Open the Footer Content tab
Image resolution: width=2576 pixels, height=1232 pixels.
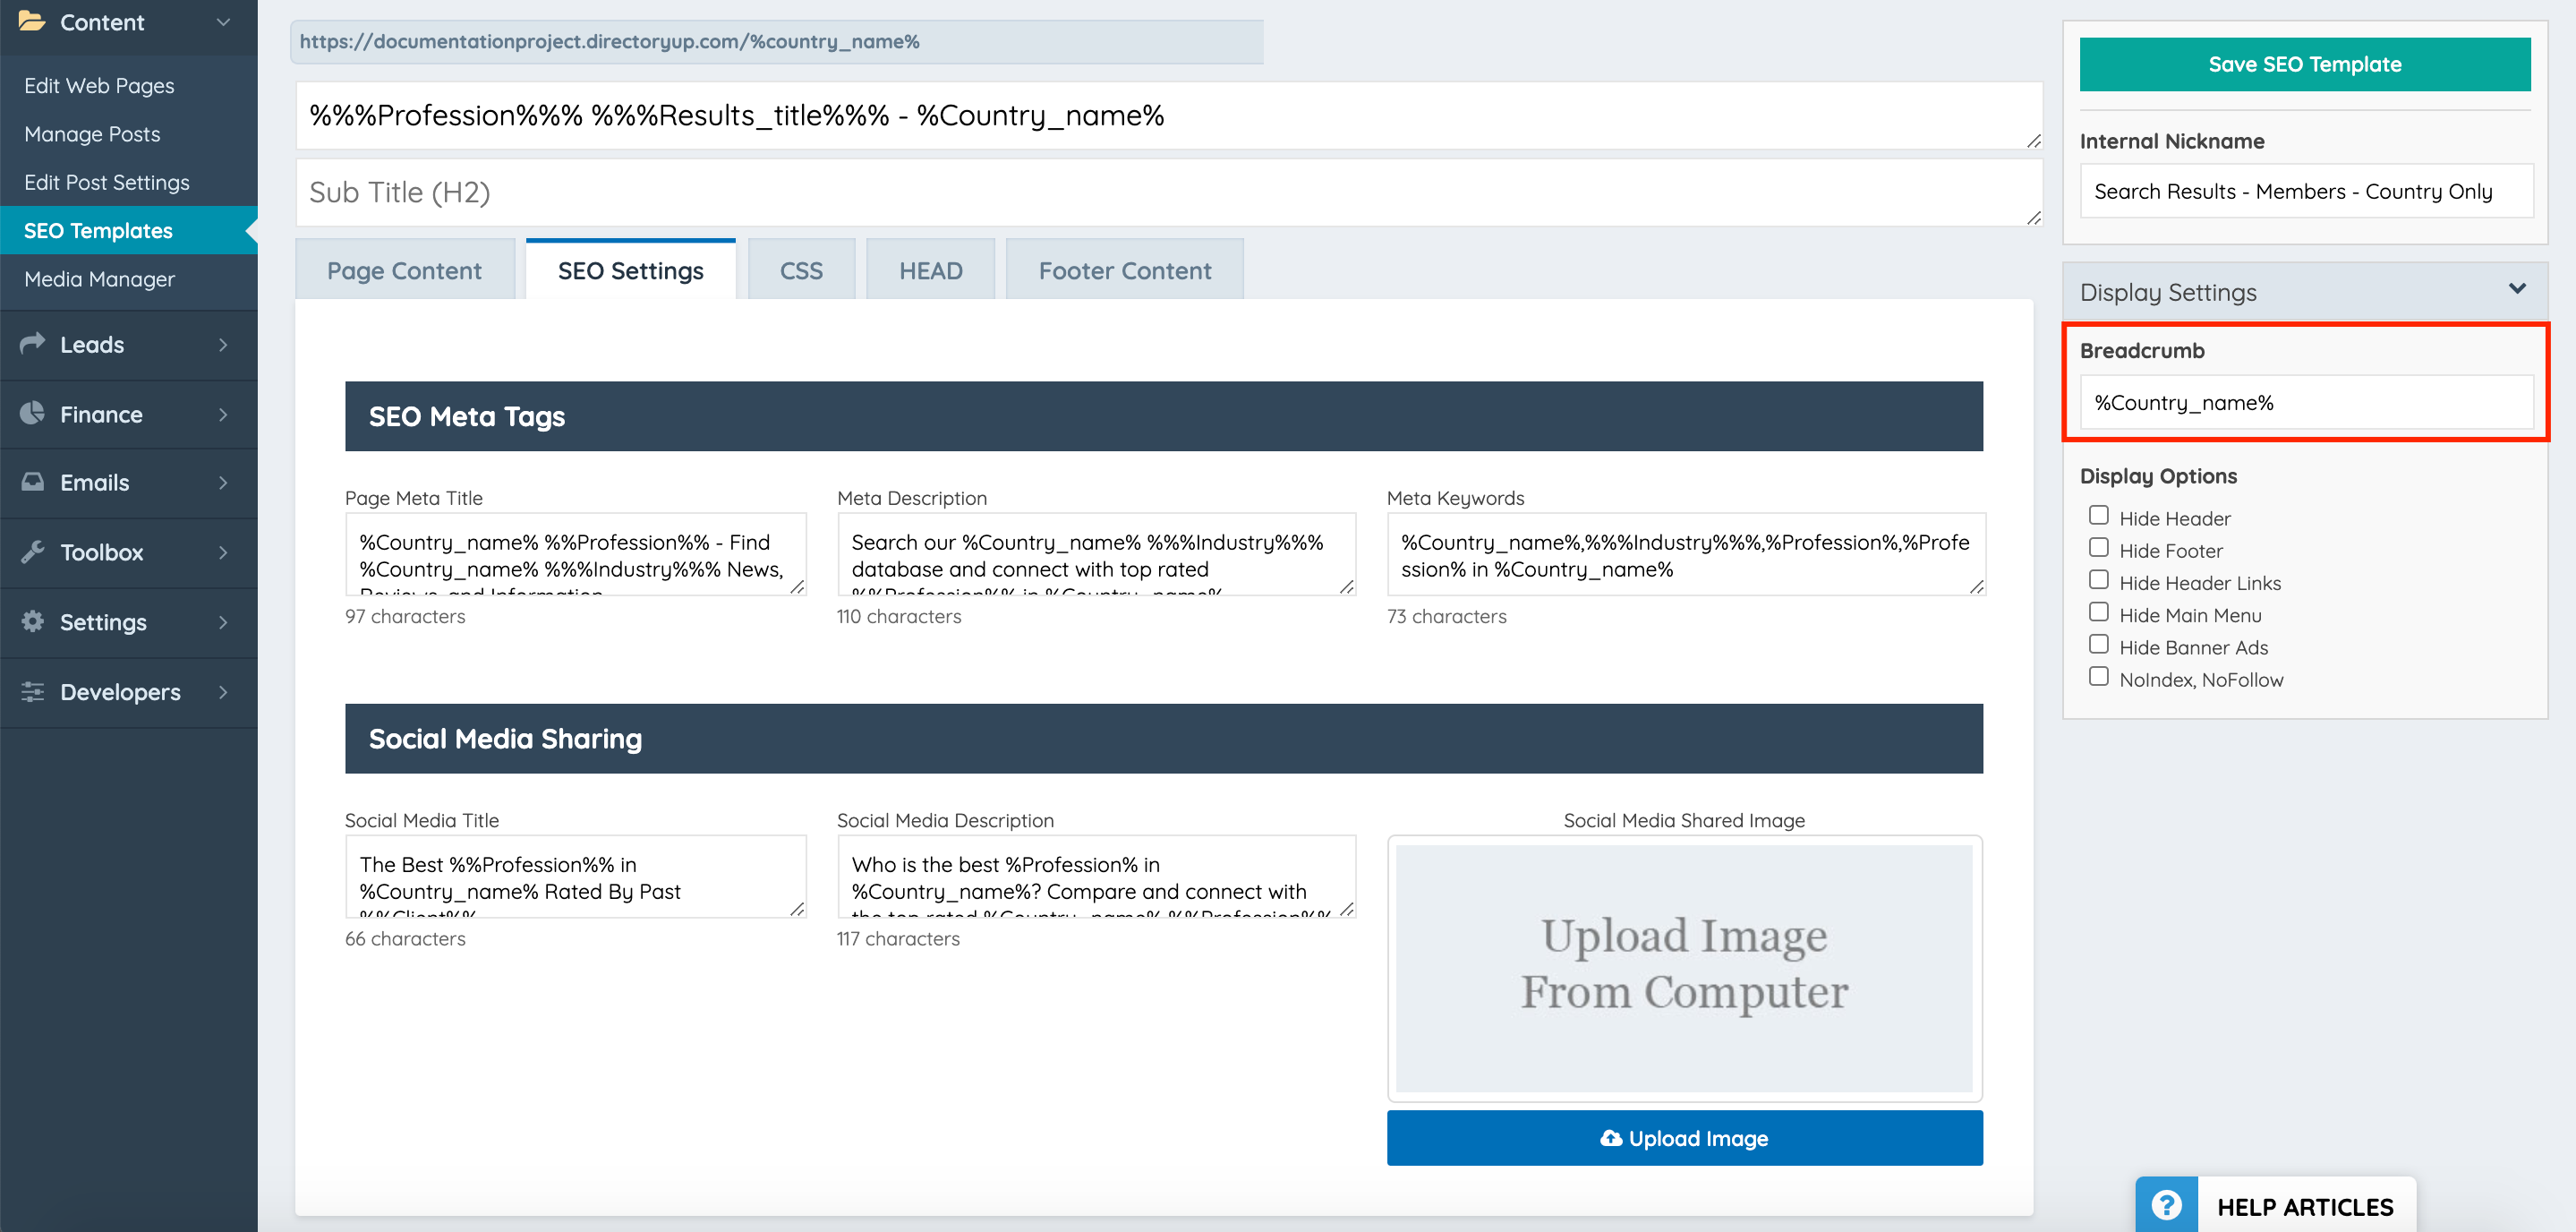(1124, 271)
